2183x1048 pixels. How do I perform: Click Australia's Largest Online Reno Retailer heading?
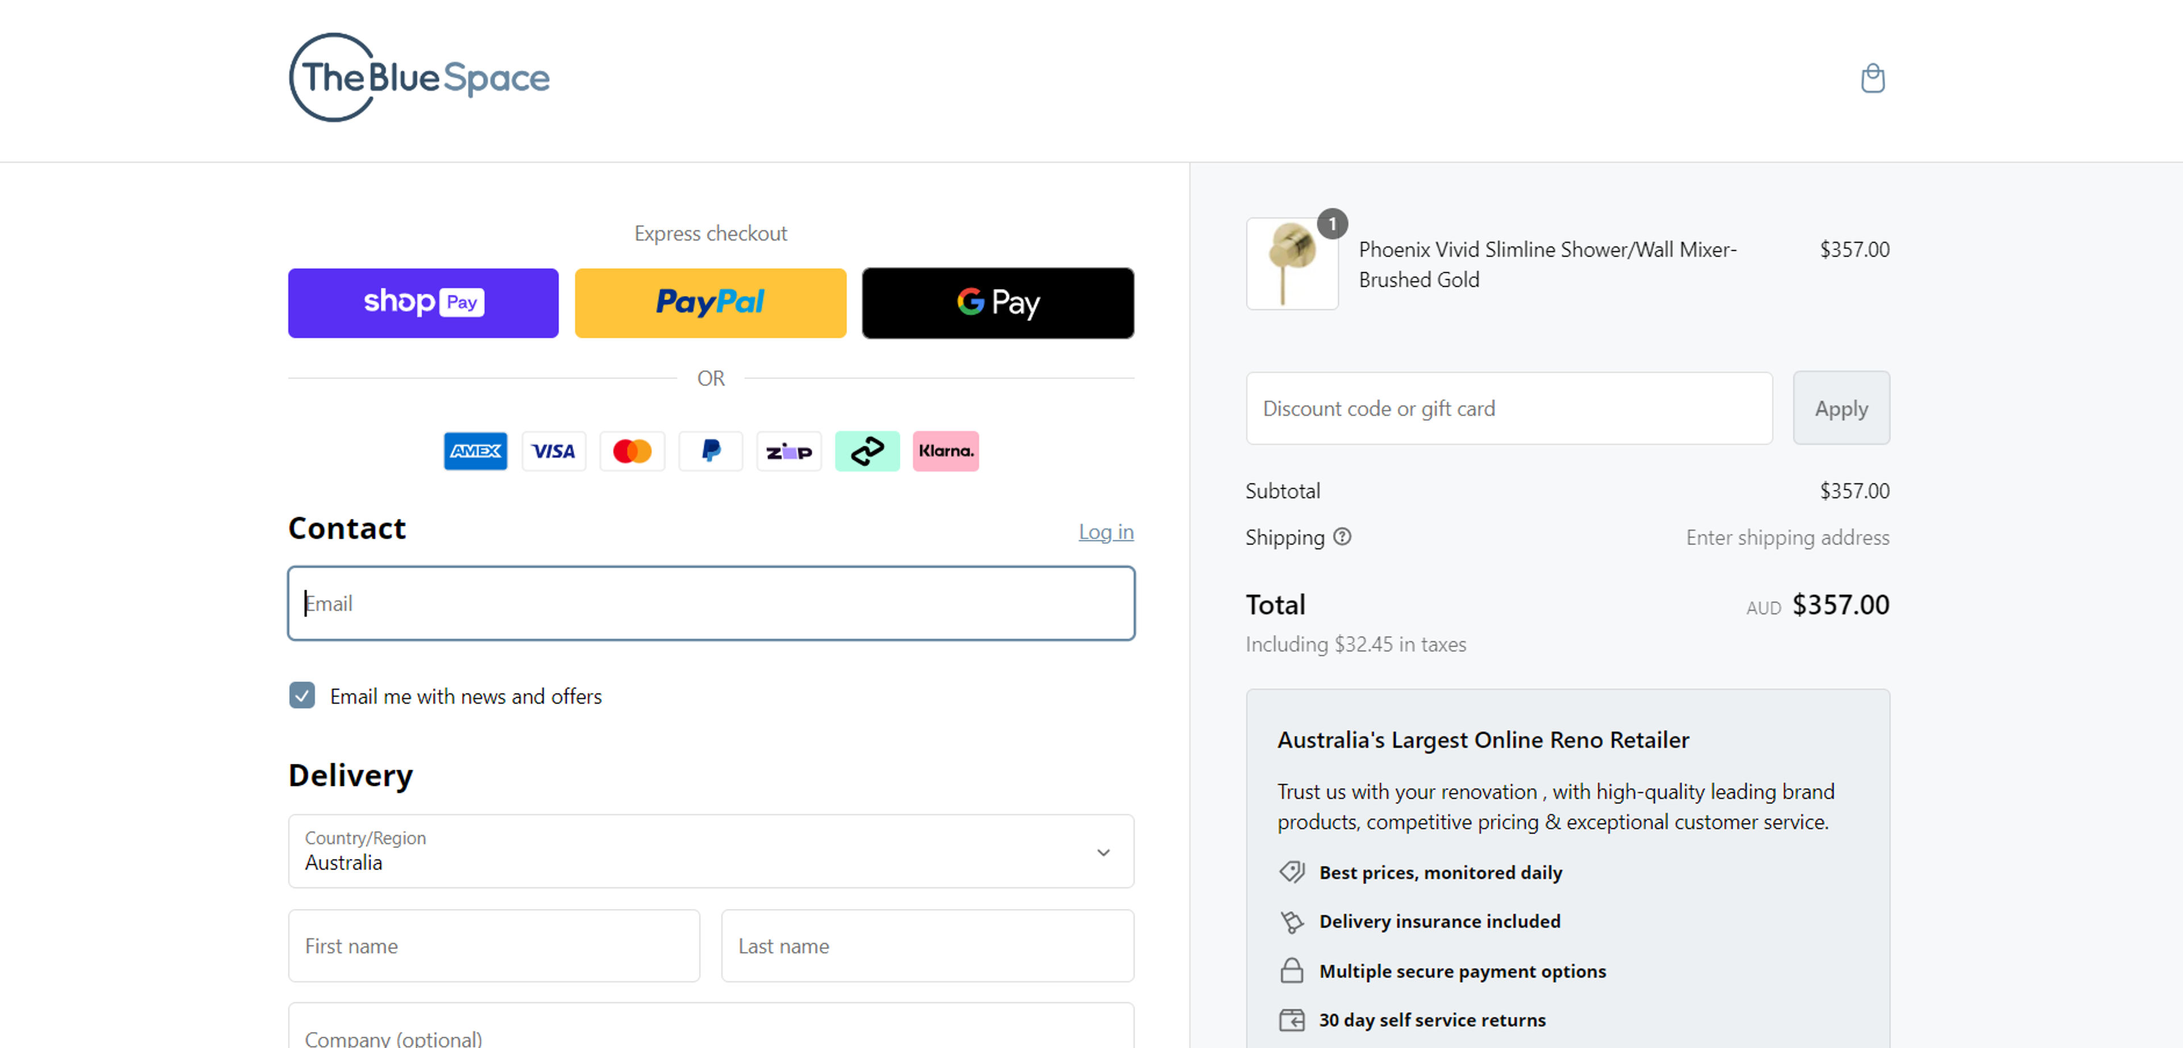(1483, 739)
